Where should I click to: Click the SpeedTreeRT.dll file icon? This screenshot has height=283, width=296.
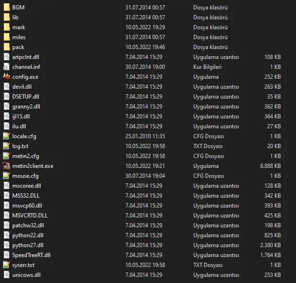[7, 255]
